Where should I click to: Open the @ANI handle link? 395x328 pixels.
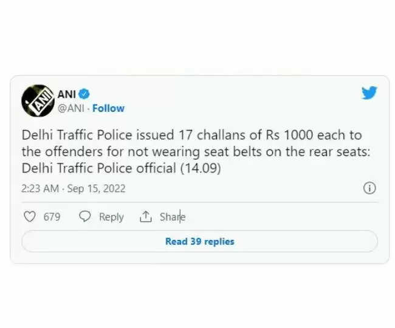coord(71,108)
